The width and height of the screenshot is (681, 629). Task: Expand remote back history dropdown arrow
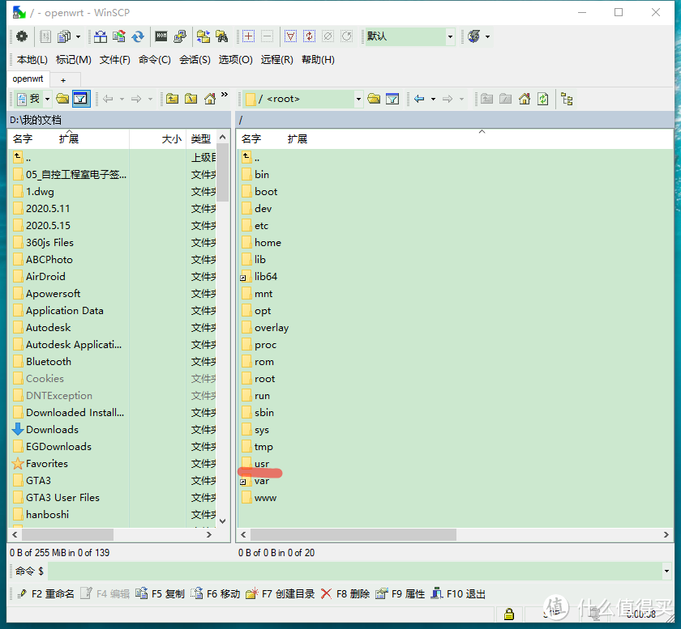(x=433, y=100)
